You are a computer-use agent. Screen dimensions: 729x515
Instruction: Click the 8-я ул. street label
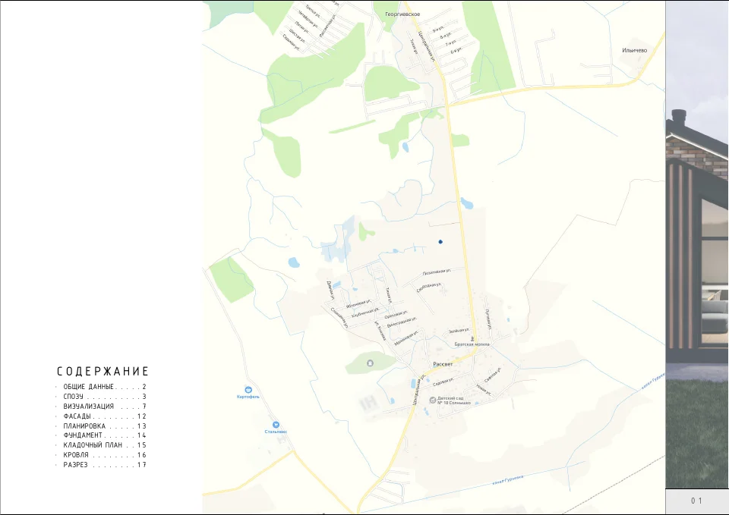[446, 36]
